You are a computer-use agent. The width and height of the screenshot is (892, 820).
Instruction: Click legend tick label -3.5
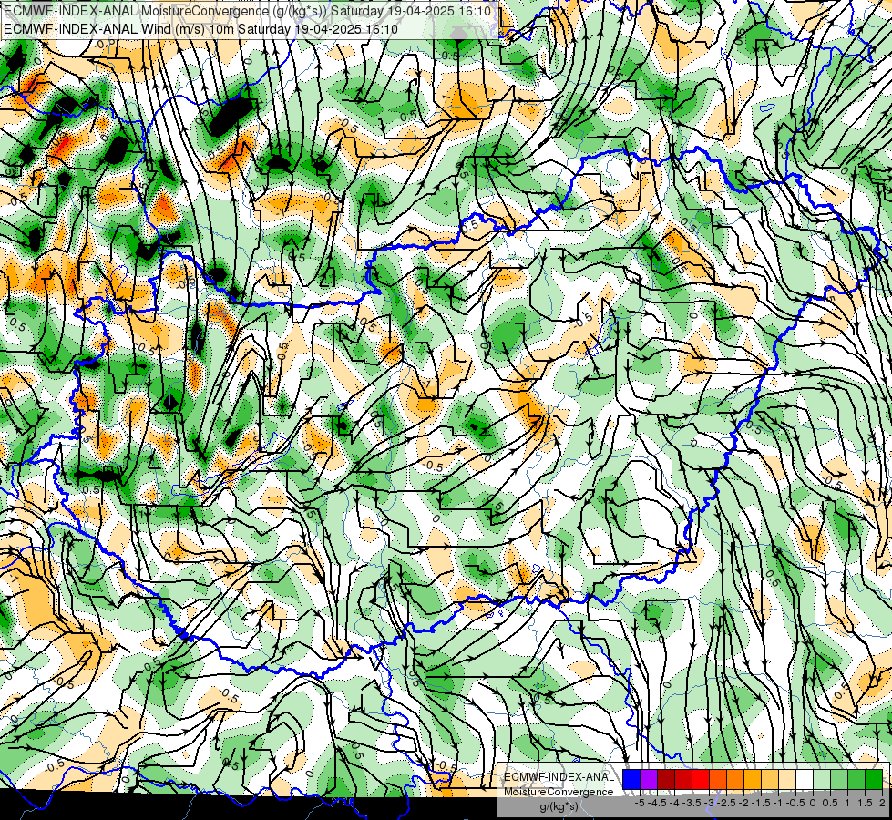click(690, 803)
